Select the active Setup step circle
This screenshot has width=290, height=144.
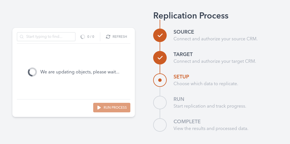[x=160, y=80]
